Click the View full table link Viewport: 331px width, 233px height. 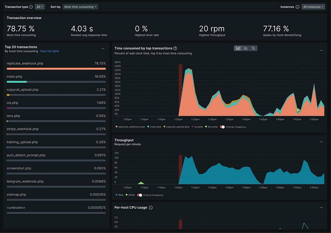[x=49, y=51]
